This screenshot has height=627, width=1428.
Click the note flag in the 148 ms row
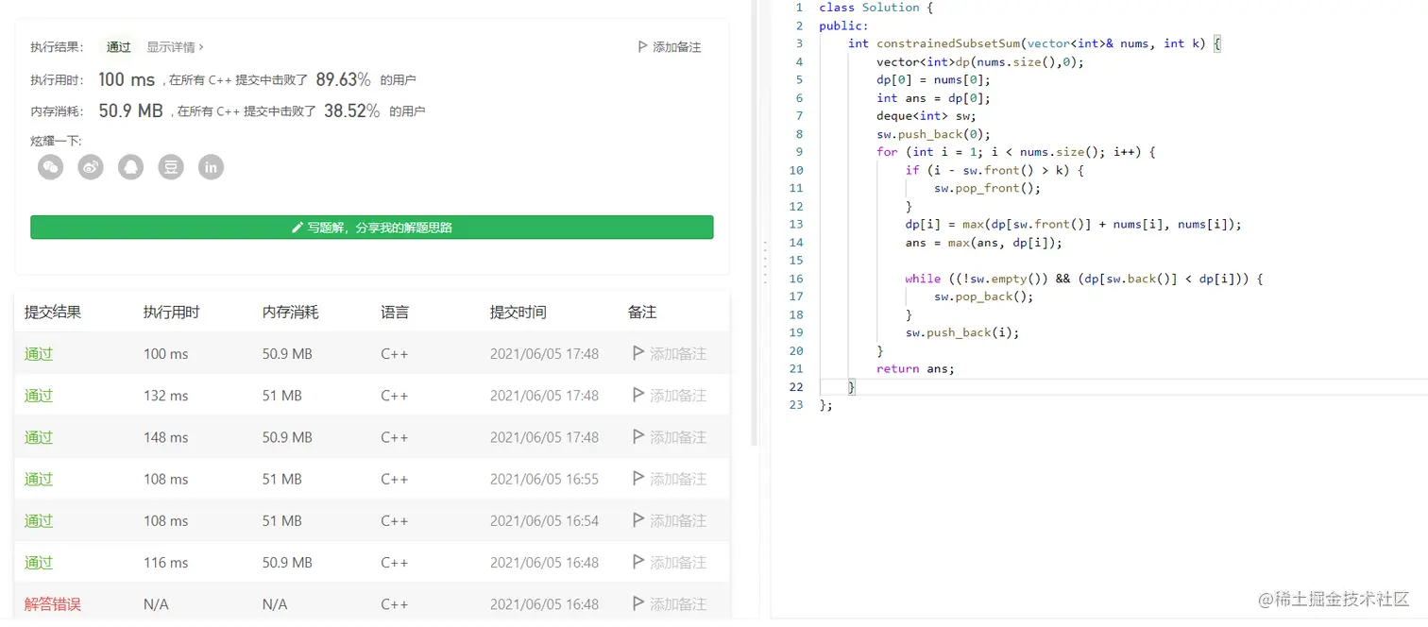coord(638,436)
